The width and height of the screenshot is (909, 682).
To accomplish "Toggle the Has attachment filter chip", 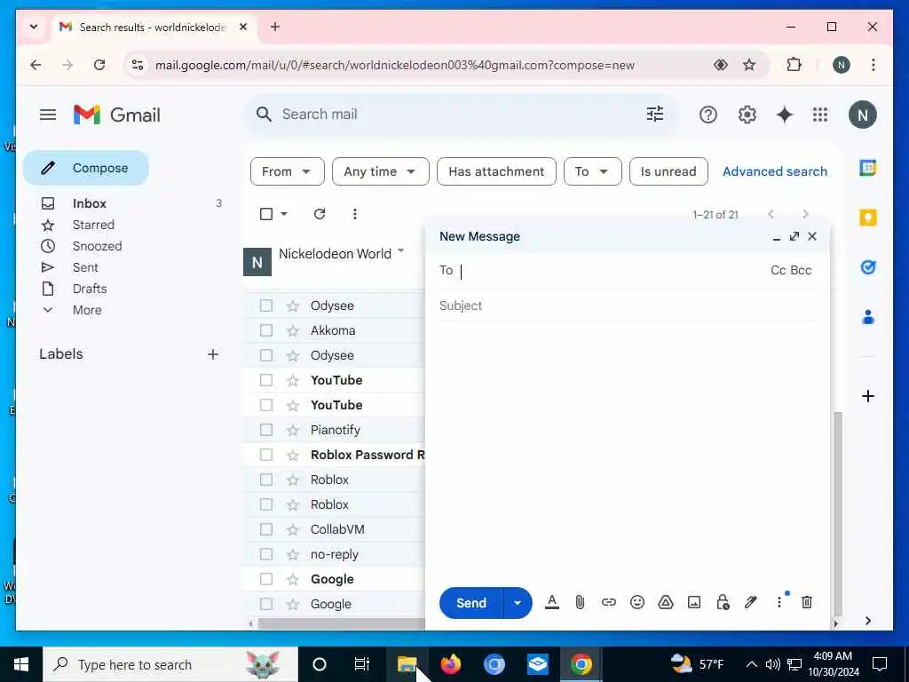I will tap(496, 171).
